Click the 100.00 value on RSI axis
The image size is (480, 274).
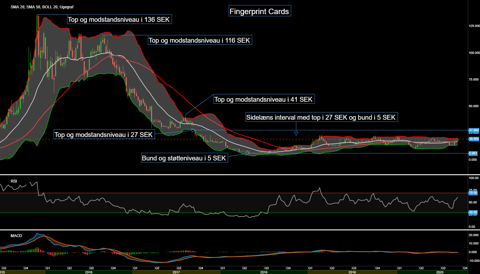[x=474, y=178]
